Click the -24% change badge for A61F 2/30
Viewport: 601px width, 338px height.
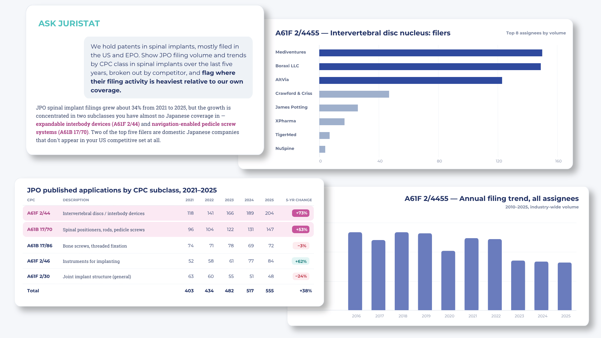301,276
